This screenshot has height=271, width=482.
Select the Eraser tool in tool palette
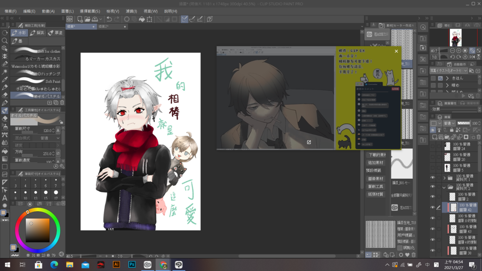pos(5,118)
